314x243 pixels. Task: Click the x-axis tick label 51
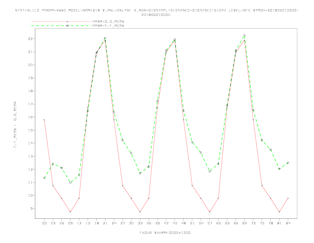coord(192,223)
